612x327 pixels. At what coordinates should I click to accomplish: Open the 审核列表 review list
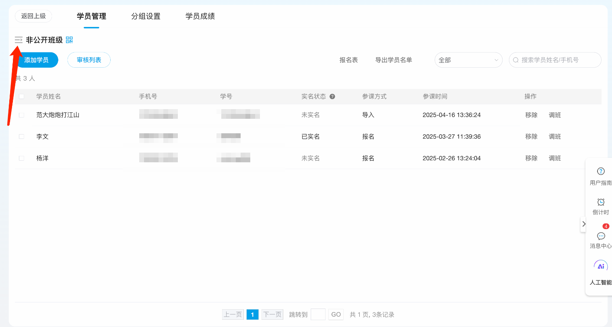click(89, 60)
